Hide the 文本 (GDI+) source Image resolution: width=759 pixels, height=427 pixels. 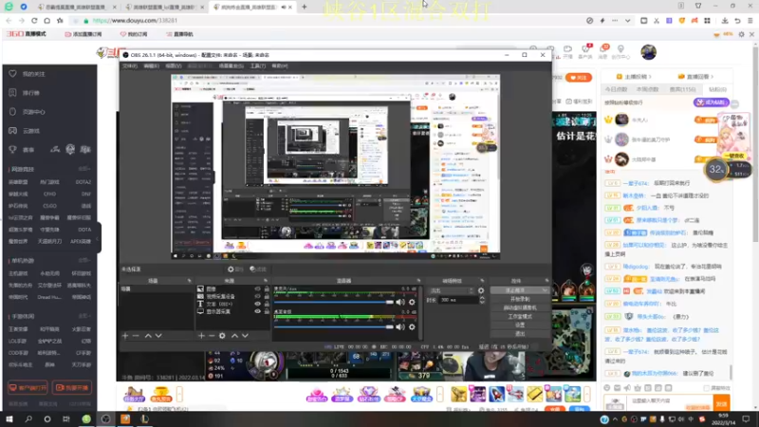click(257, 304)
